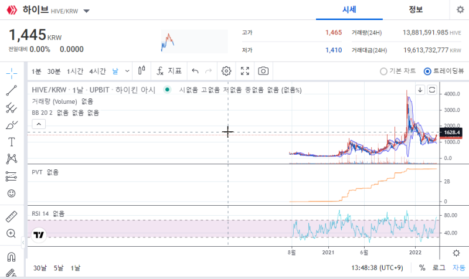Toggle 자동 auto scale
This screenshot has width=469, height=279.
459,268
